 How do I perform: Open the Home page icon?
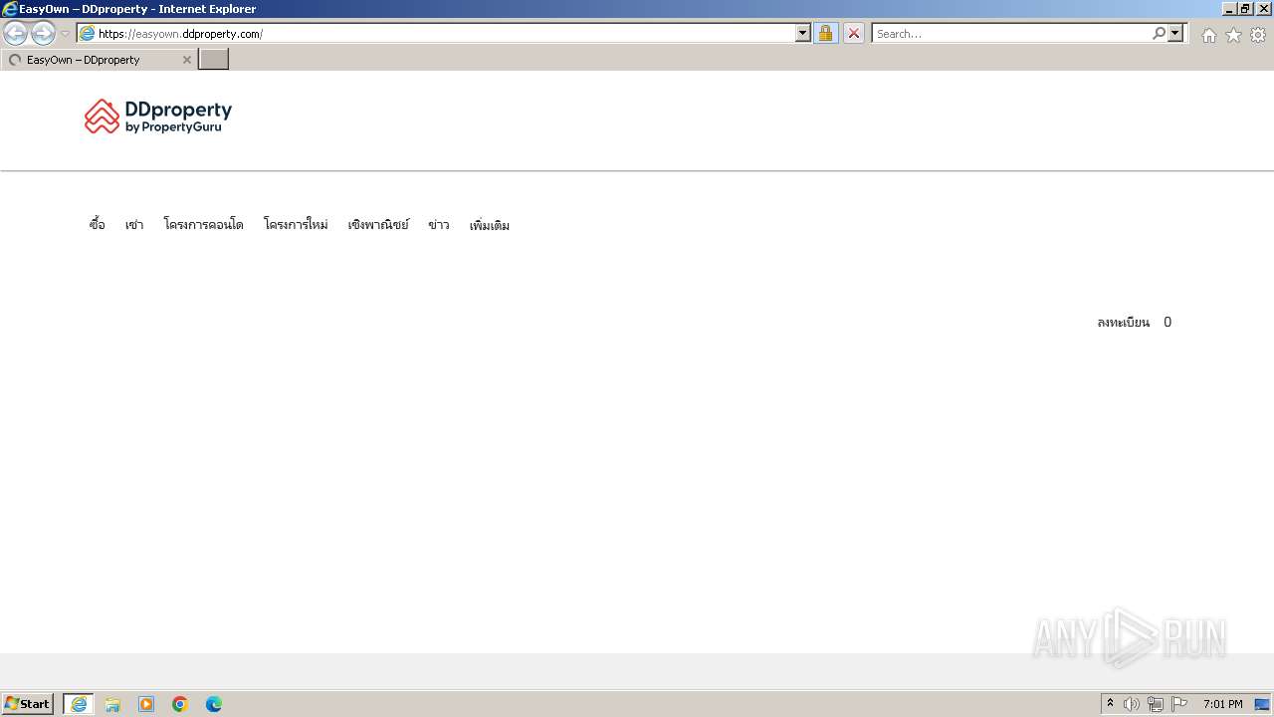click(1208, 35)
